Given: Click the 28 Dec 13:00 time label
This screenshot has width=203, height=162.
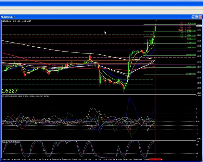Looking at the screenshot, I should tap(67, 159).
